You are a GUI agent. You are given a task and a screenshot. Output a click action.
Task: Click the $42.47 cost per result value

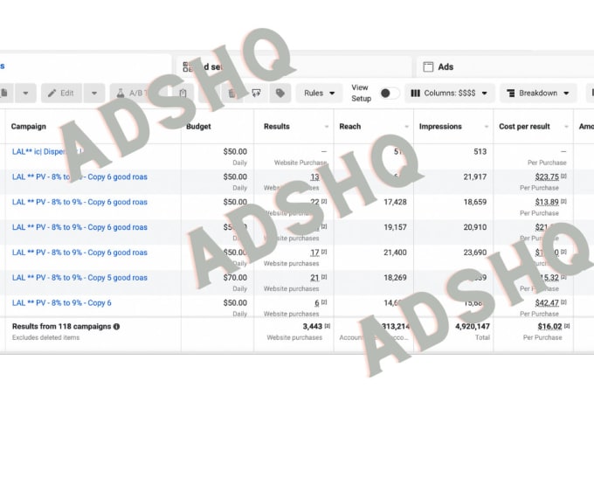click(547, 303)
